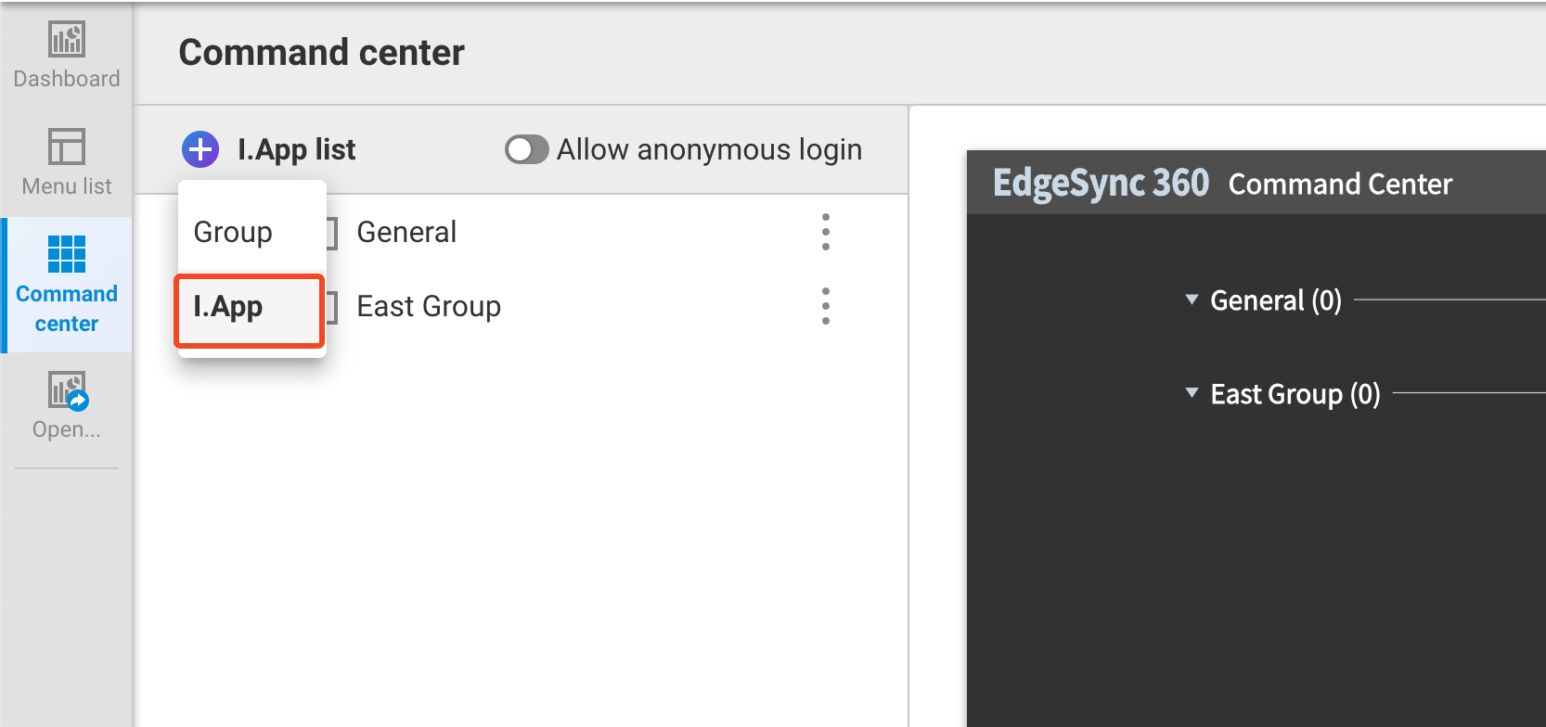This screenshot has height=727, width=1546.
Task: Open the Dashboard sidebar icon
Action: point(66,51)
